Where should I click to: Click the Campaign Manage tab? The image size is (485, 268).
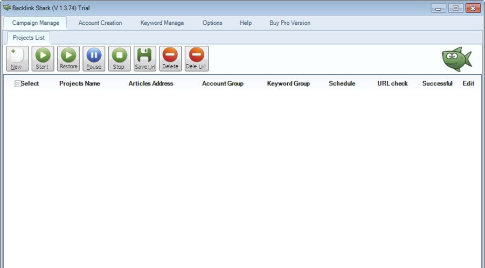pyautogui.click(x=36, y=23)
